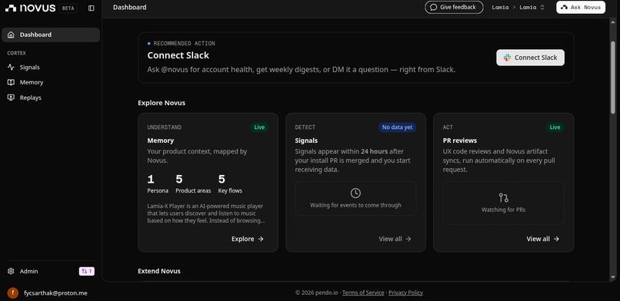
Task: Click the Connect Slack button
Action: (530, 58)
